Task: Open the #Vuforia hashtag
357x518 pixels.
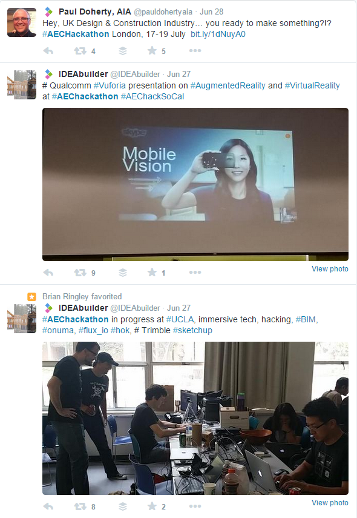Action: (x=110, y=85)
